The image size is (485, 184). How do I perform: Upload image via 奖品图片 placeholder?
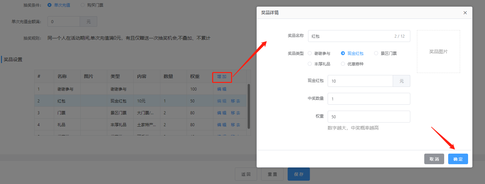pos(438,52)
